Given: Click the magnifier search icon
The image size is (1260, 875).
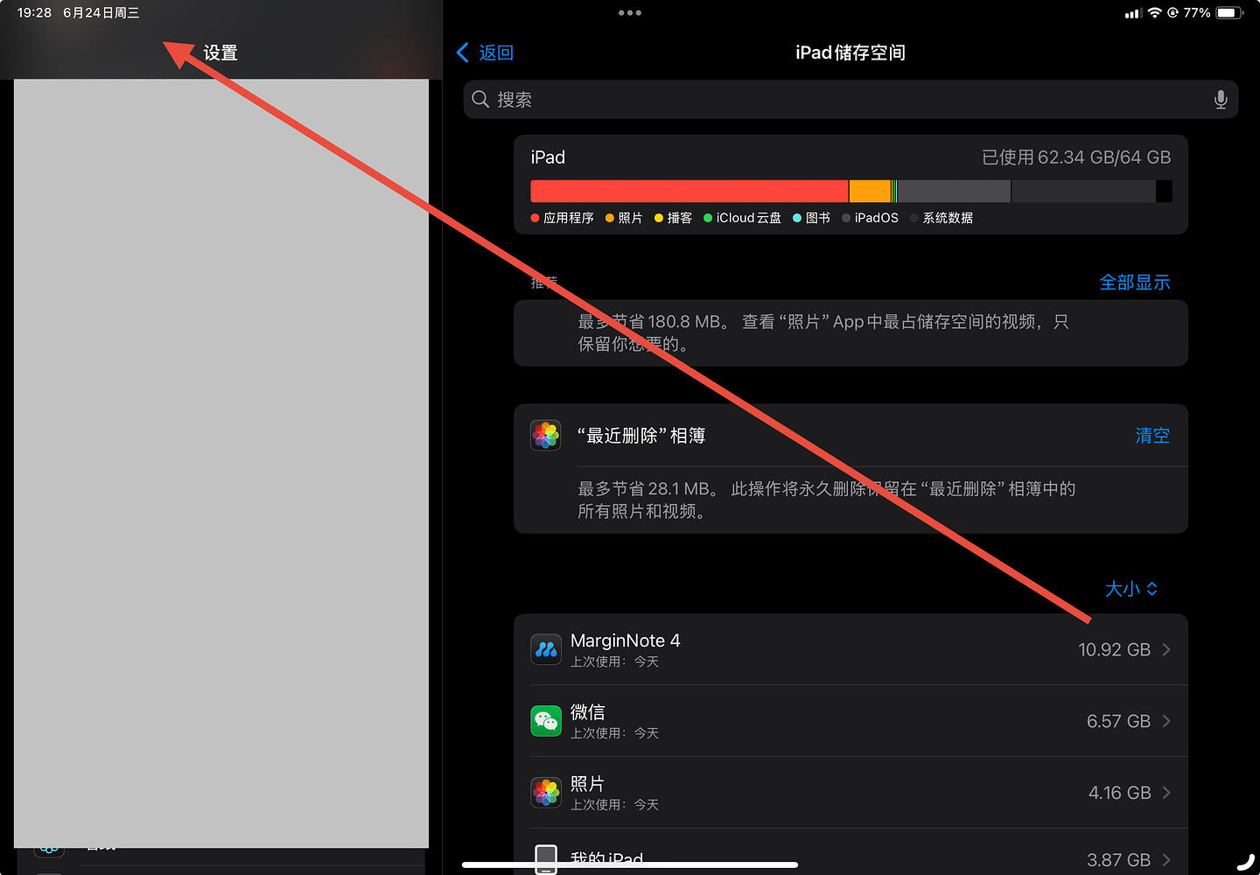Looking at the screenshot, I should pos(480,99).
